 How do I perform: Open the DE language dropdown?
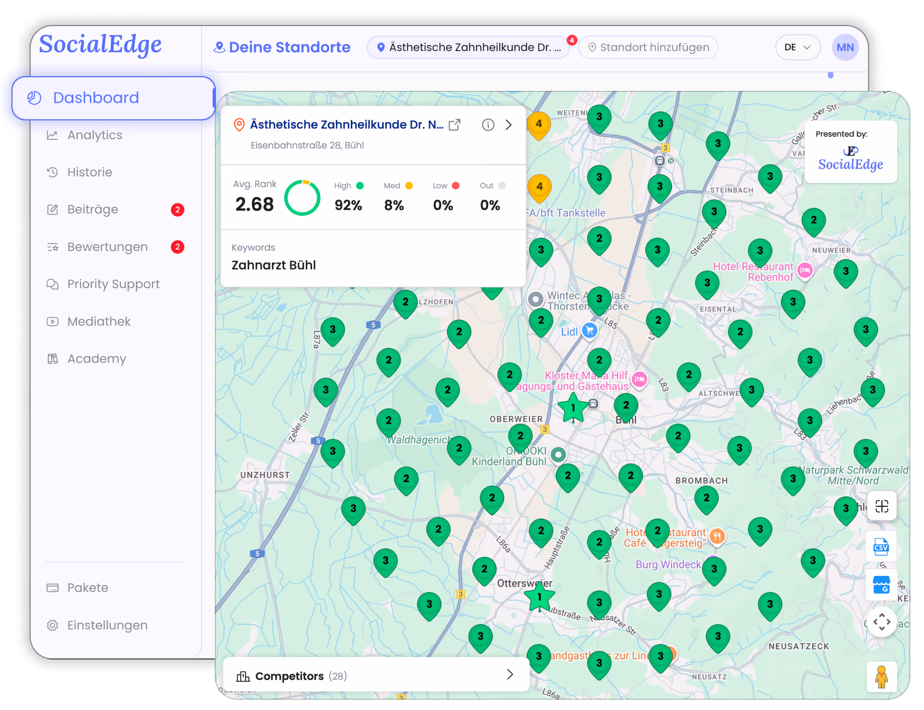click(797, 47)
